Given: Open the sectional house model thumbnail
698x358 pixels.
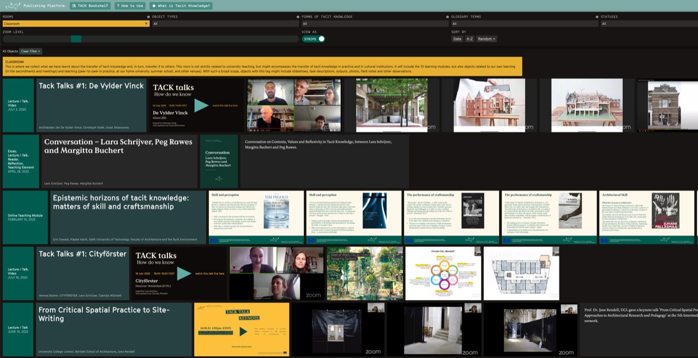Looking at the screenshot, I should 587,105.
